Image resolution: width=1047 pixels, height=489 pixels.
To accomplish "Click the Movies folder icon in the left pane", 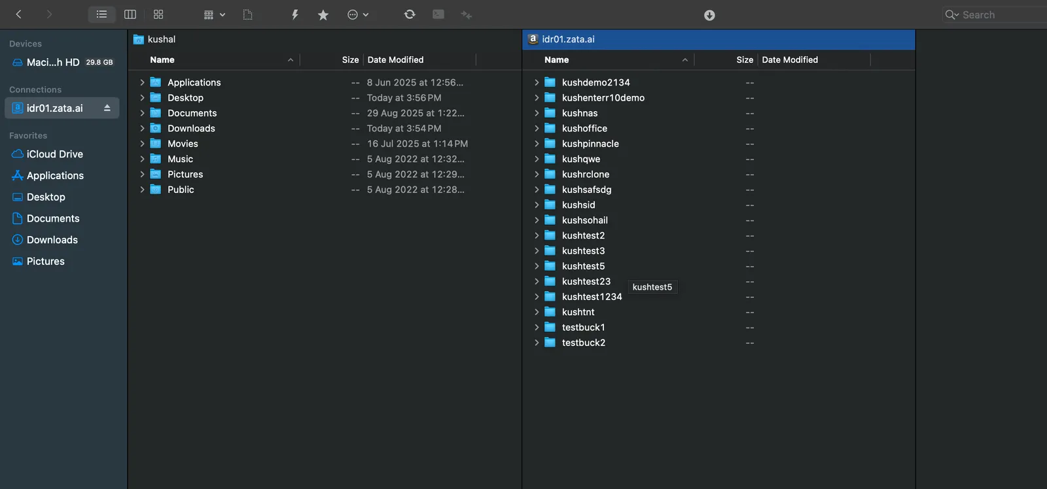I will point(156,144).
